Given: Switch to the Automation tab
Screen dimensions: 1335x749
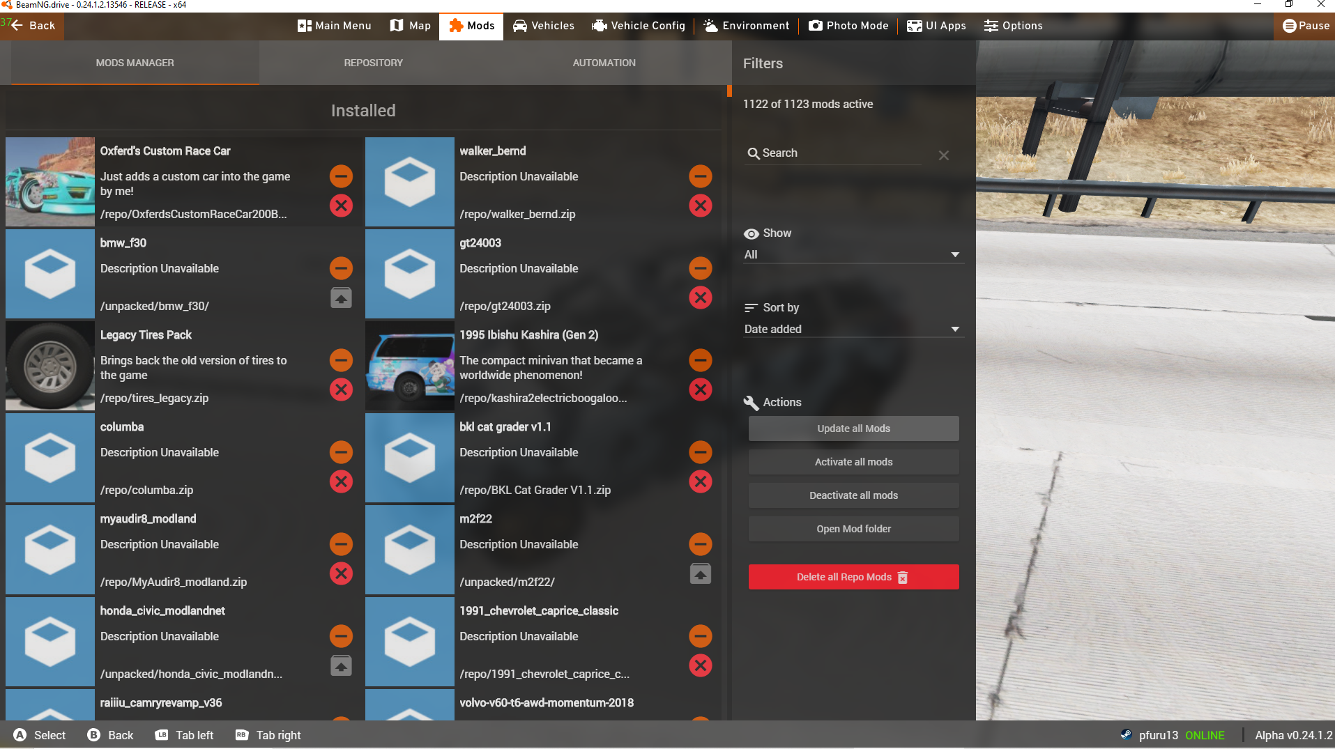Looking at the screenshot, I should 604,63.
